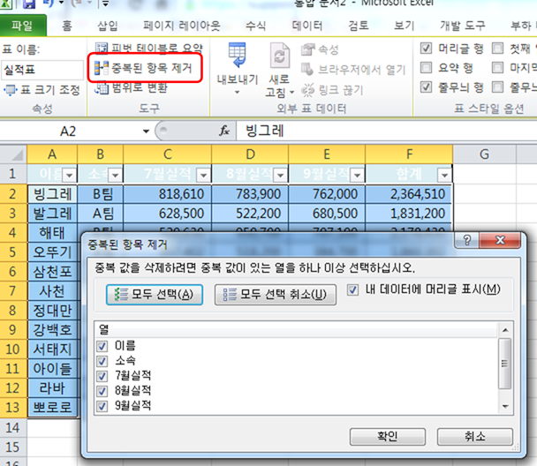Switch to the 수식 tab

pyautogui.click(x=256, y=26)
